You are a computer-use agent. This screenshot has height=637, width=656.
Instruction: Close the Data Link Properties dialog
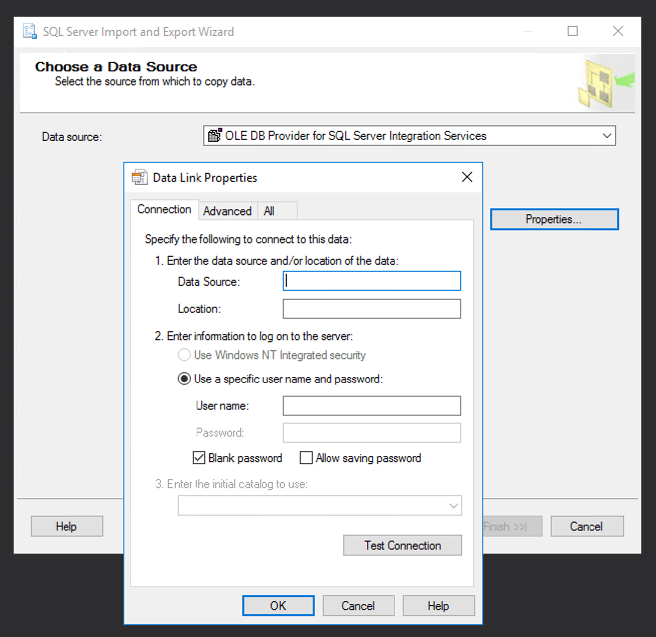pyautogui.click(x=467, y=177)
